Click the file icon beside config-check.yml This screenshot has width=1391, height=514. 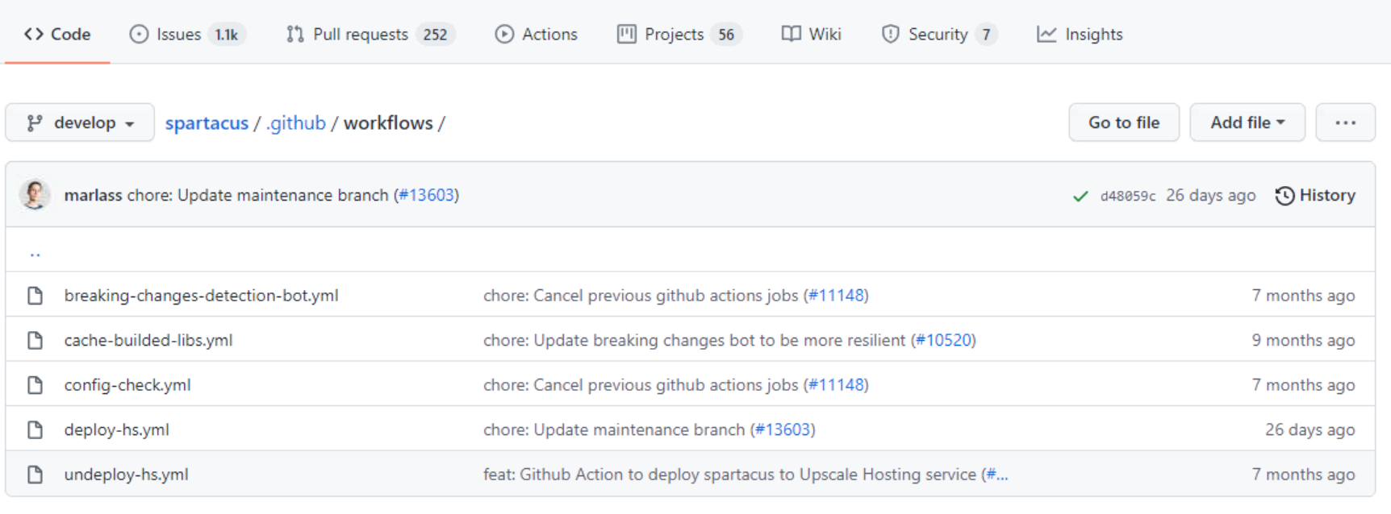click(35, 385)
